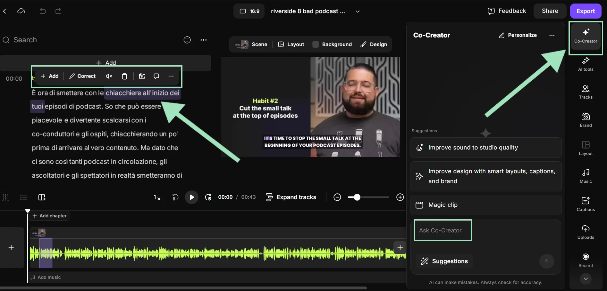Skip forward five seconds
This screenshot has width=607, height=291.
click(x=208, y=197)
